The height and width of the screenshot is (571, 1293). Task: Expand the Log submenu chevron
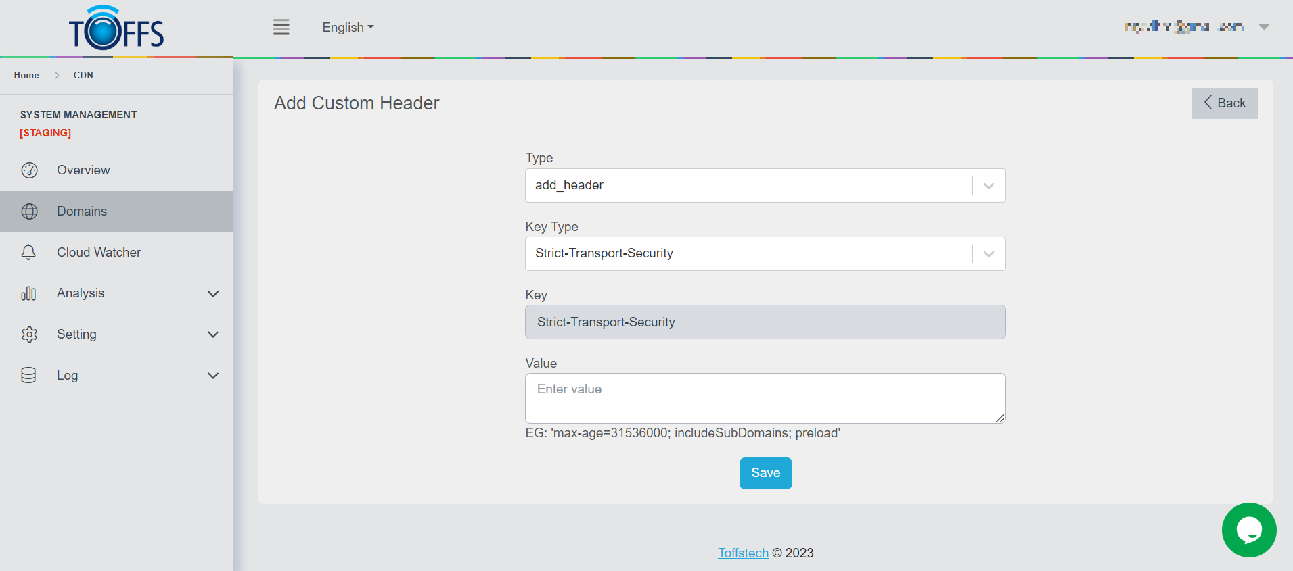coord(213,376)
